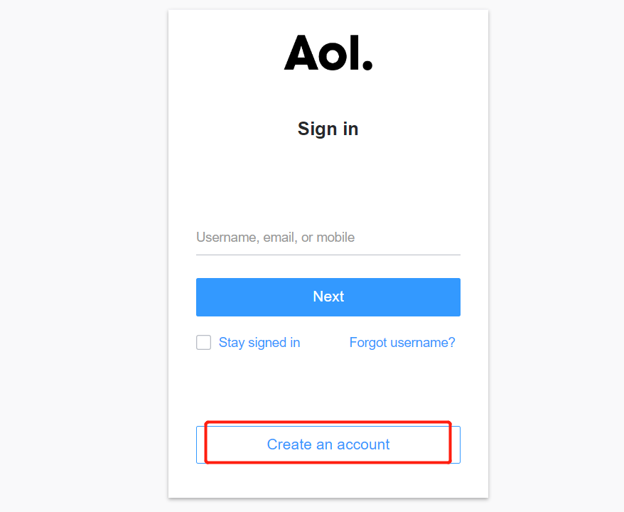Click the blue Create an account text
624x512 pixels.
pyautogui.click(x=328, y=444)
